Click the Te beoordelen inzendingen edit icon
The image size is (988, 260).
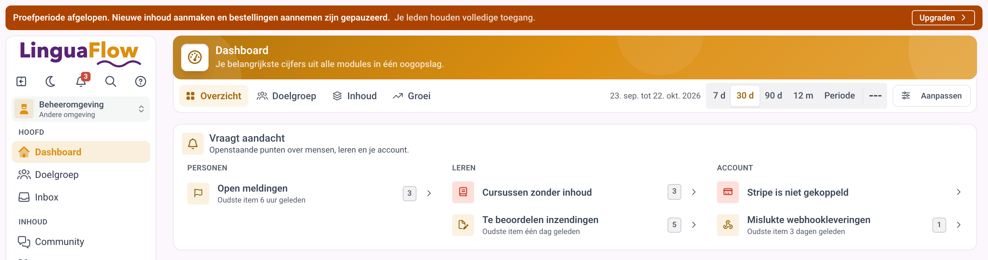[x=463, y=225]
